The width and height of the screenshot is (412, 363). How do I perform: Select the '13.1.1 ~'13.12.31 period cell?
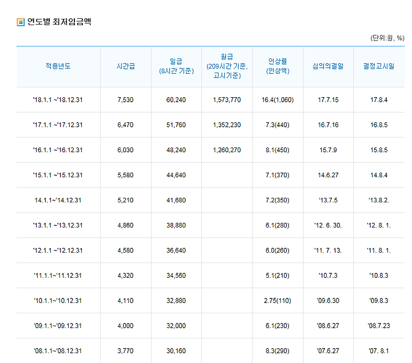58,225
